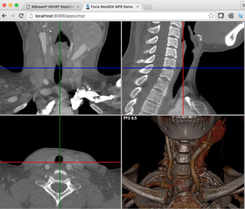
Task: Click the dark circle extension icon
Action: tap(221, 16)
